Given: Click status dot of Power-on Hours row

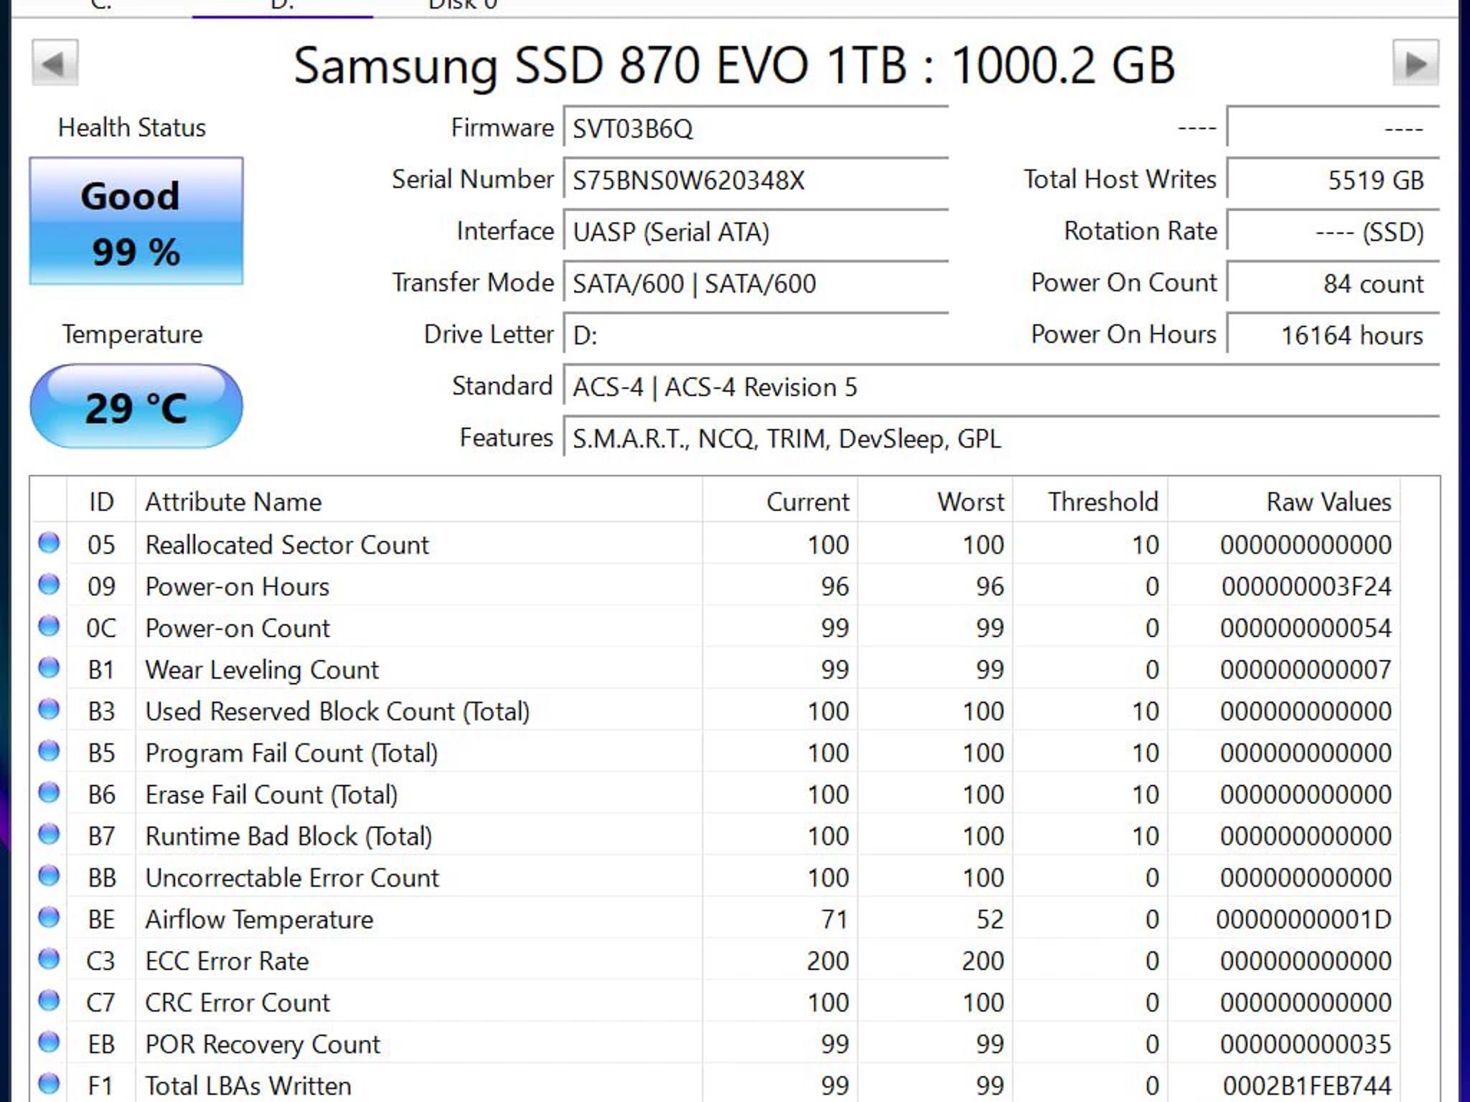Looking at the screenshot, I should 49,585.
